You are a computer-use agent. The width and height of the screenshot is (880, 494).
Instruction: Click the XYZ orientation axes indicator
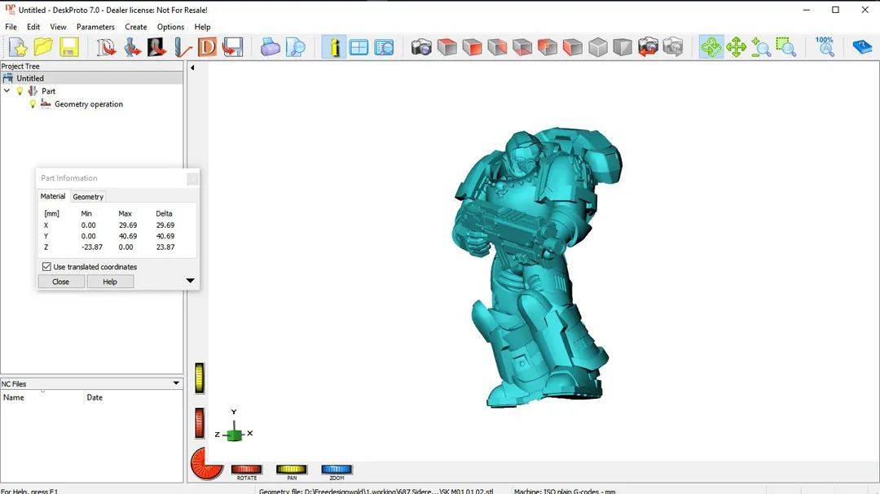click(234, 427)
